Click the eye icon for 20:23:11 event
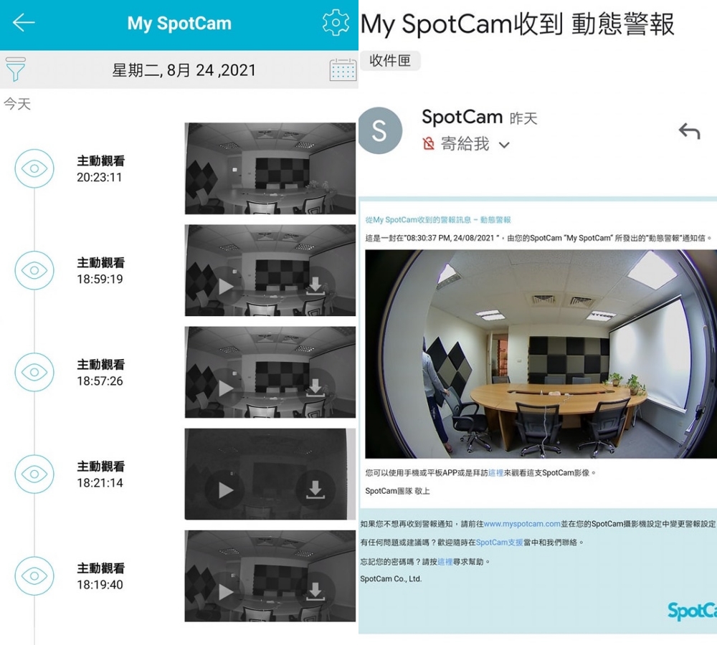 (34, 168)
